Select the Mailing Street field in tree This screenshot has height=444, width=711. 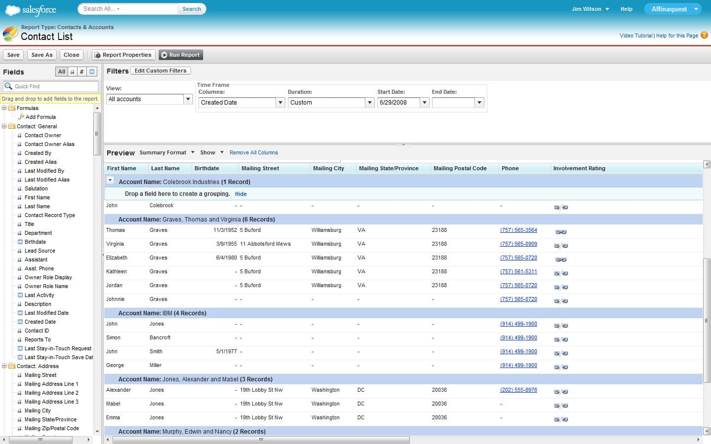pyautogui.click(x=40, y=375)
